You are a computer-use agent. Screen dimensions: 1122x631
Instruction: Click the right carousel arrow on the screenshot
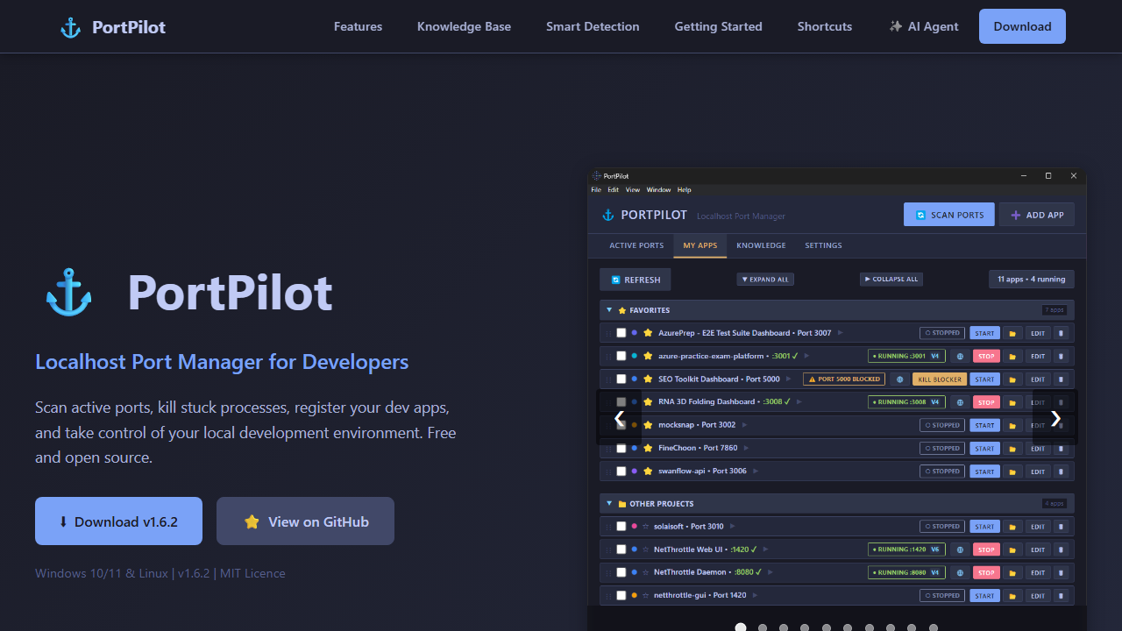[1055, 418]
